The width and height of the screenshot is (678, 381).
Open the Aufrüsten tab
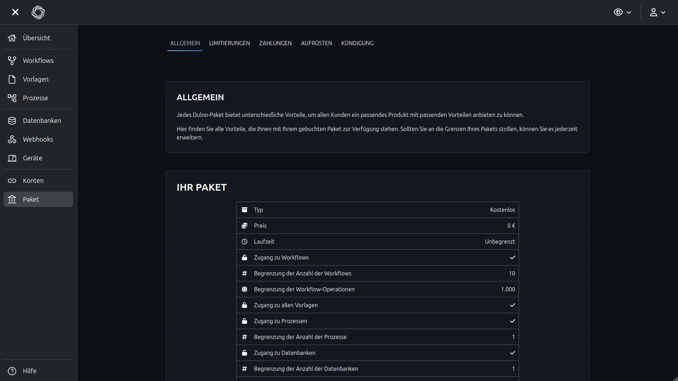click(316, 43)
